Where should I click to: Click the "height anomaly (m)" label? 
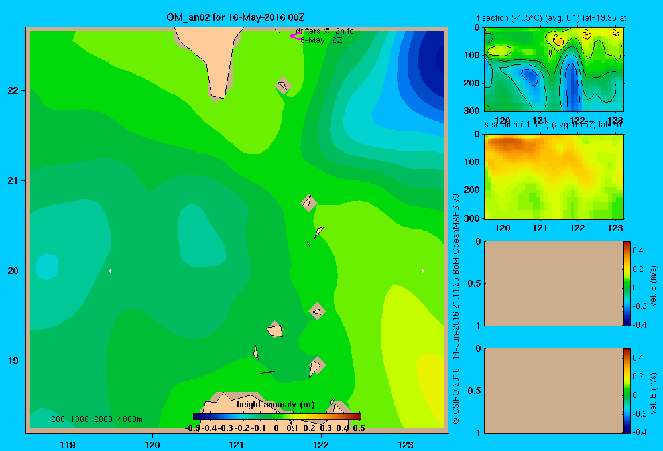click(276, 405)
